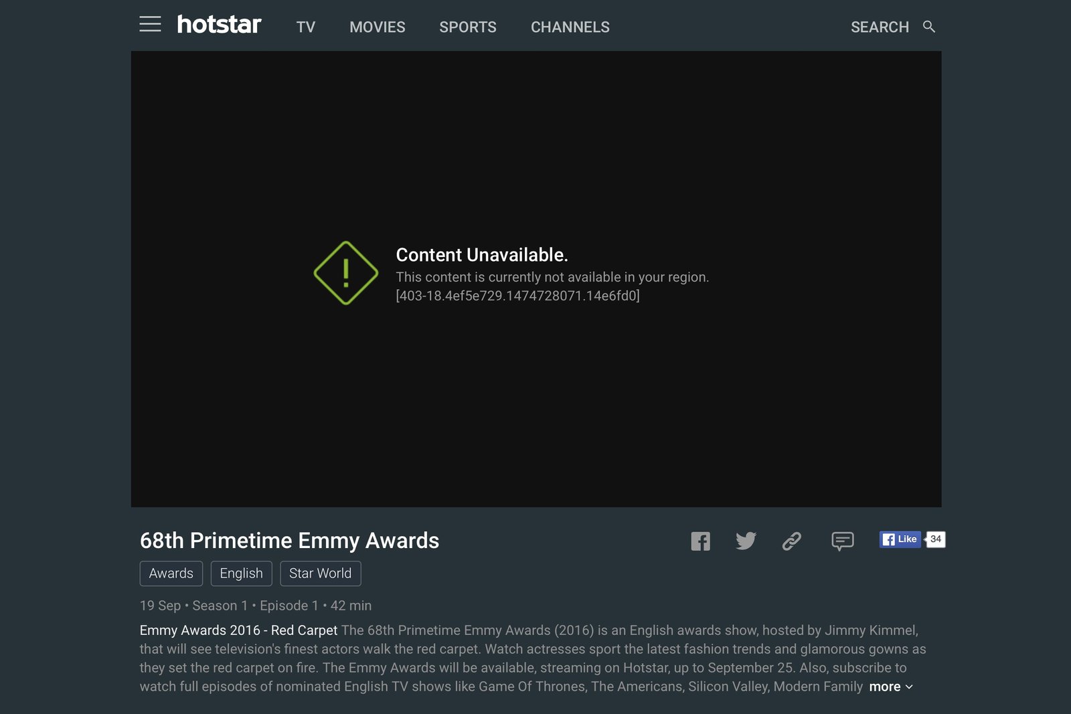
Task: Open the MOVIES menu
Action: (378, 27)
